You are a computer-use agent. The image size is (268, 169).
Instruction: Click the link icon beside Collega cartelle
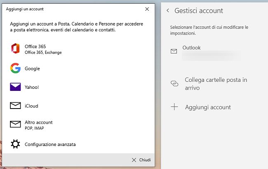(174, 83)
